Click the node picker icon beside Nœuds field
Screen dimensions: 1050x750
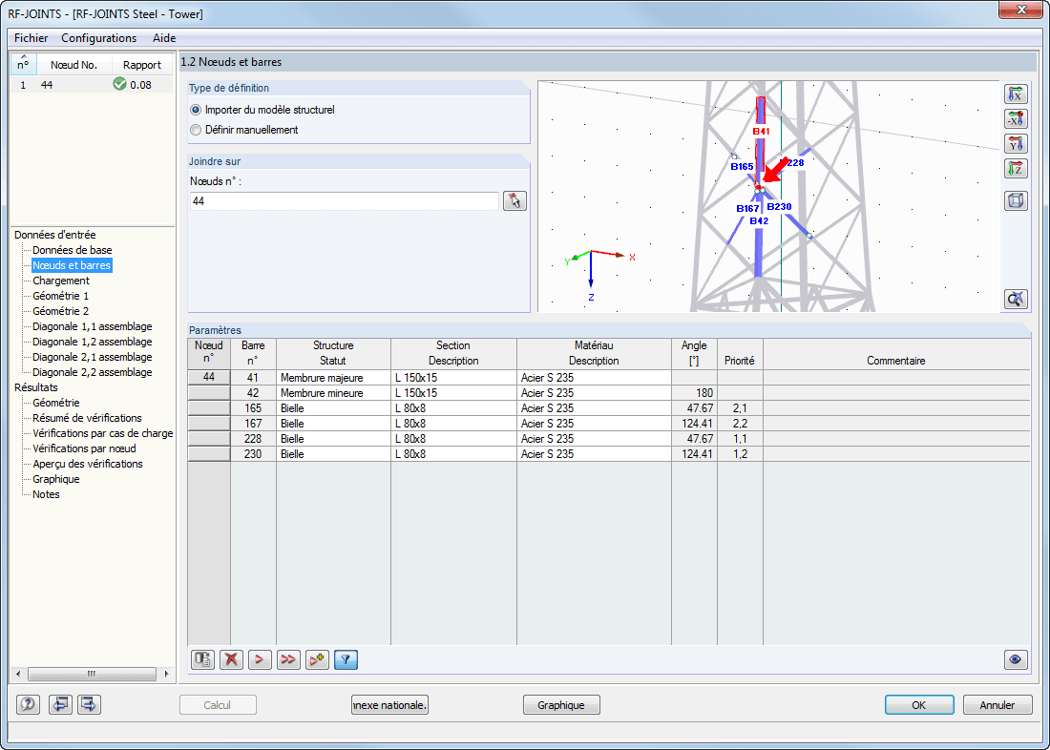515,201
